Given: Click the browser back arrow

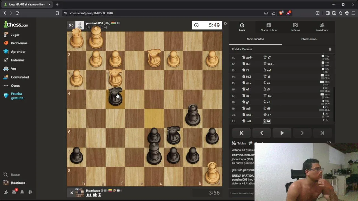Looking at the screenshot, I should (x=4, y=13).
